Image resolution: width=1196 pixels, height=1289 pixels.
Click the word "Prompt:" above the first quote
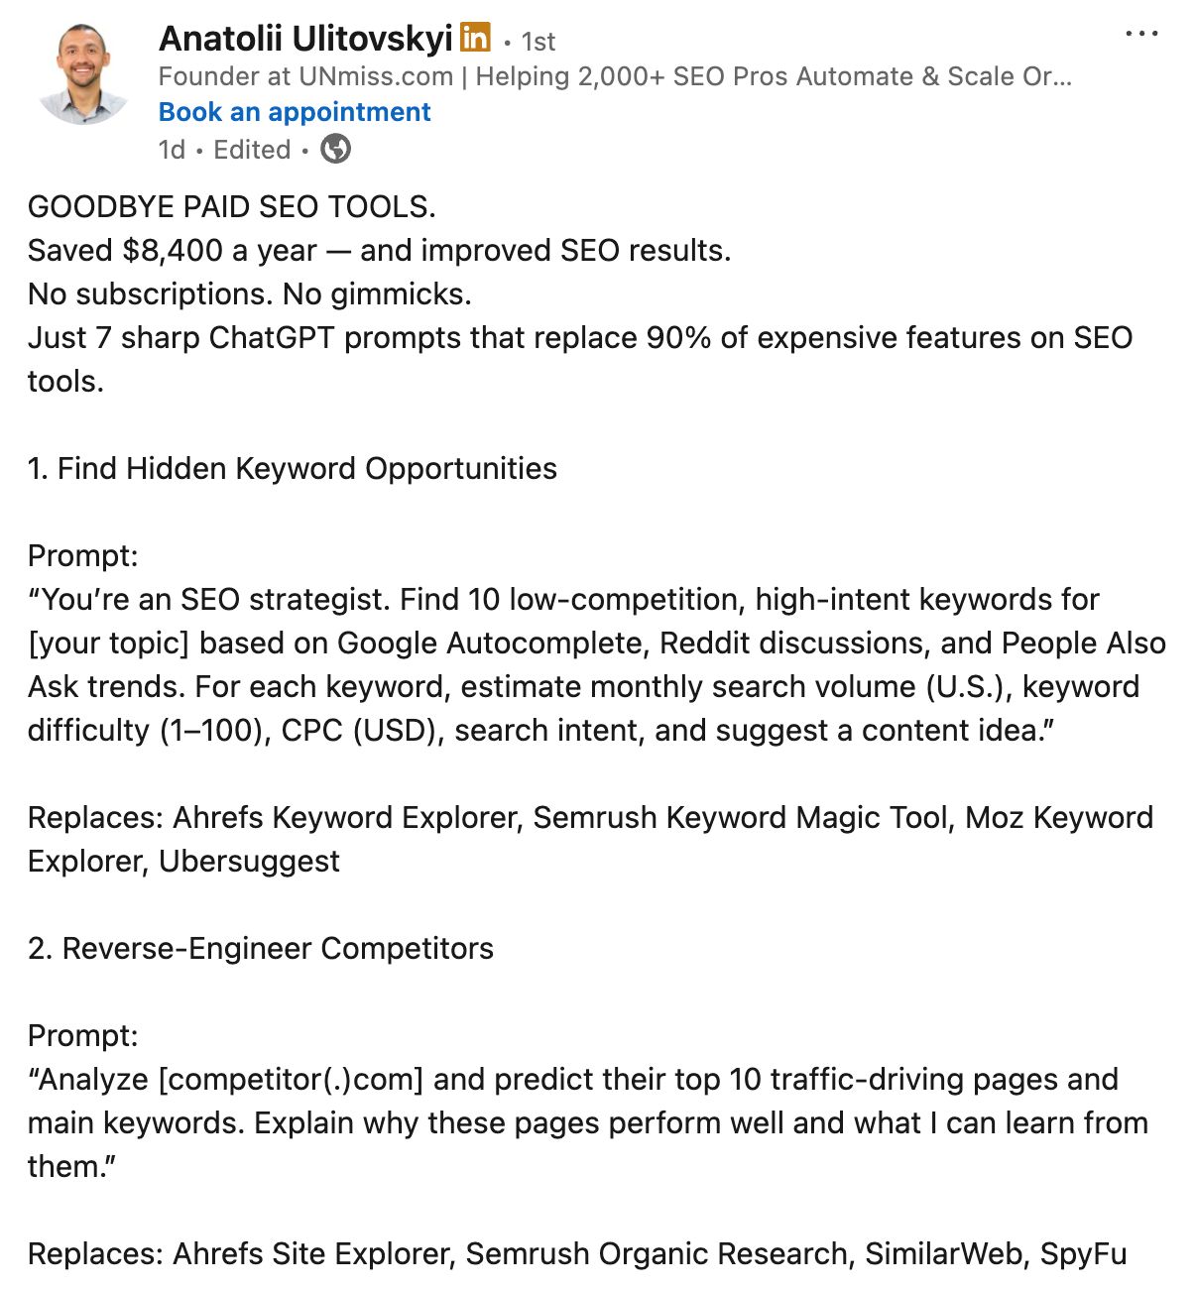click(x=81, y=555)
